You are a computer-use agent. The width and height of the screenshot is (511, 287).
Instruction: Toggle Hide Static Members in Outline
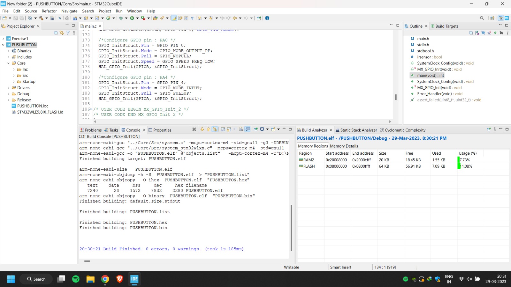pos(489,33)
